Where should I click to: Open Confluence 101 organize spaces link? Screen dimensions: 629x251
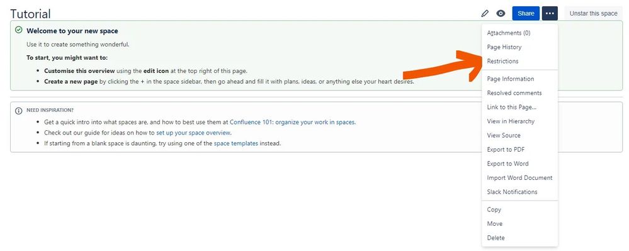point(292,122)
